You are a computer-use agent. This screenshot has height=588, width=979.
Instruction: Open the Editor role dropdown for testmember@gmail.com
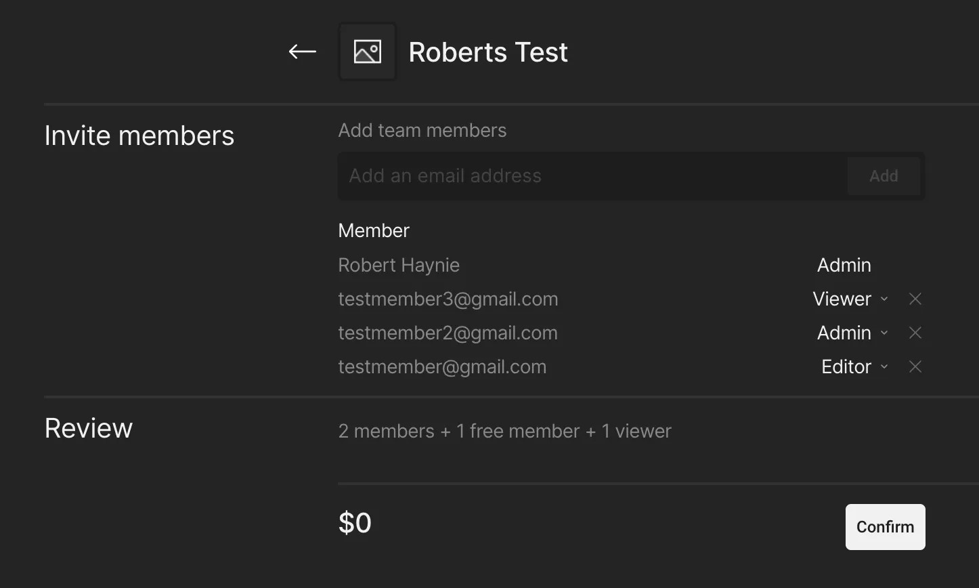click(x=854, y=366)
